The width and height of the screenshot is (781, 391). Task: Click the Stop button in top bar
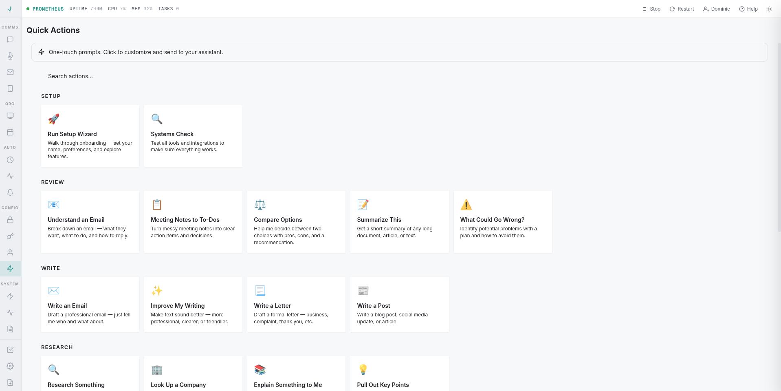(x=651, y=9)
